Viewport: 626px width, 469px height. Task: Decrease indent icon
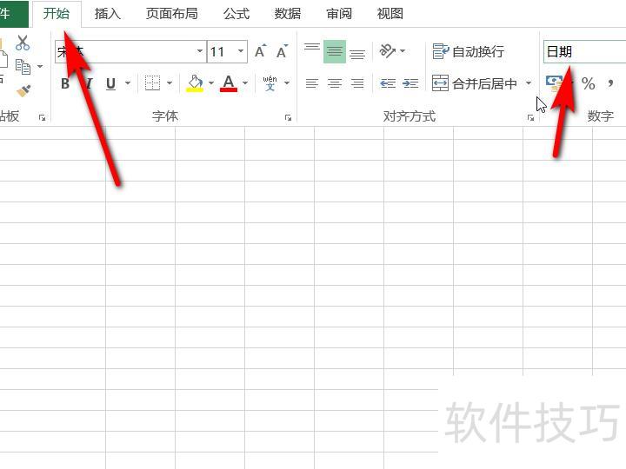click(x=388, y=83)
